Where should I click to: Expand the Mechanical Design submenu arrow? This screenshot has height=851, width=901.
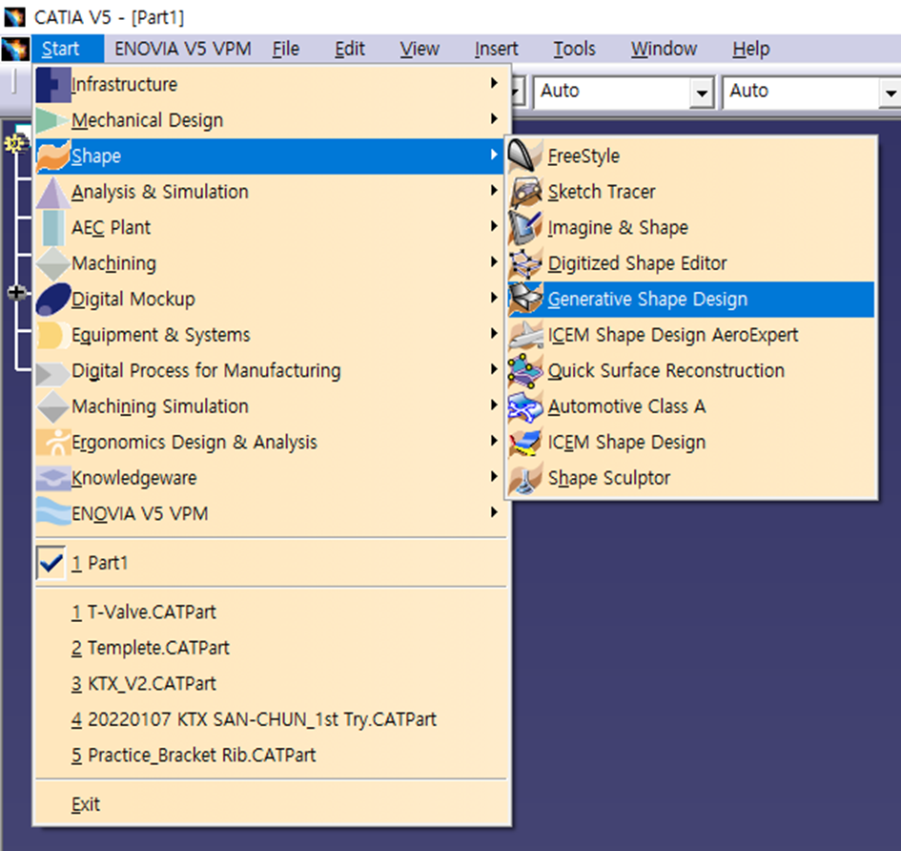pyautogui.click(x=494, y=119)
